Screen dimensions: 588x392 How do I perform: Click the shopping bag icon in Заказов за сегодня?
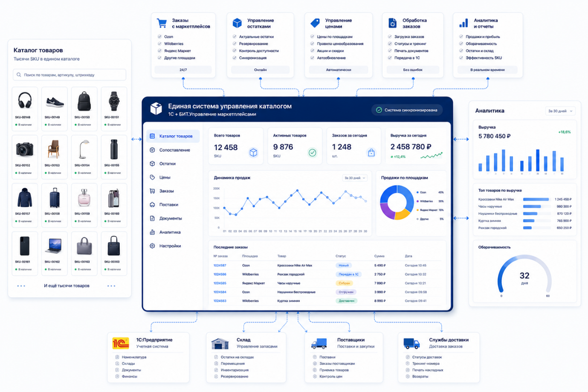[371, 152]
